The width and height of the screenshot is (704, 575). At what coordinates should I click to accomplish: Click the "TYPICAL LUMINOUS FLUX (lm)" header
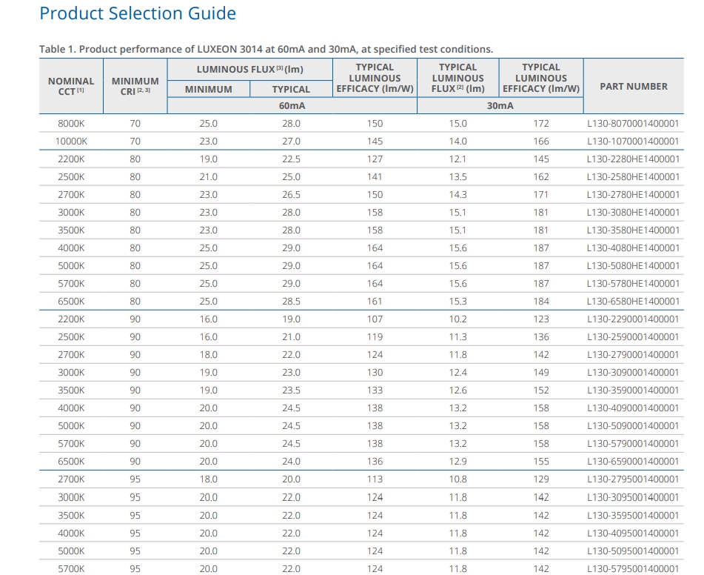(458, 78)
